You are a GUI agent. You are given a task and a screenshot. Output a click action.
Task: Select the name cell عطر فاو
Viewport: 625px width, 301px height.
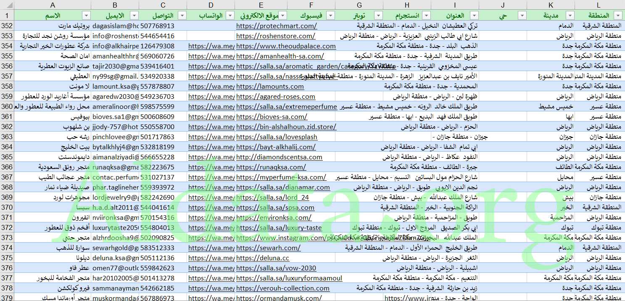(x=53, y=268)
